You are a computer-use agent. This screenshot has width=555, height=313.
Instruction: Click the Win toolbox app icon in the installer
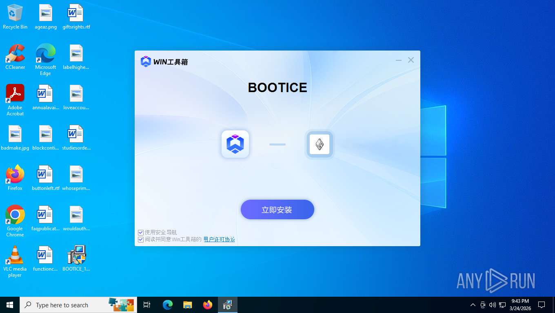(235, 144)
